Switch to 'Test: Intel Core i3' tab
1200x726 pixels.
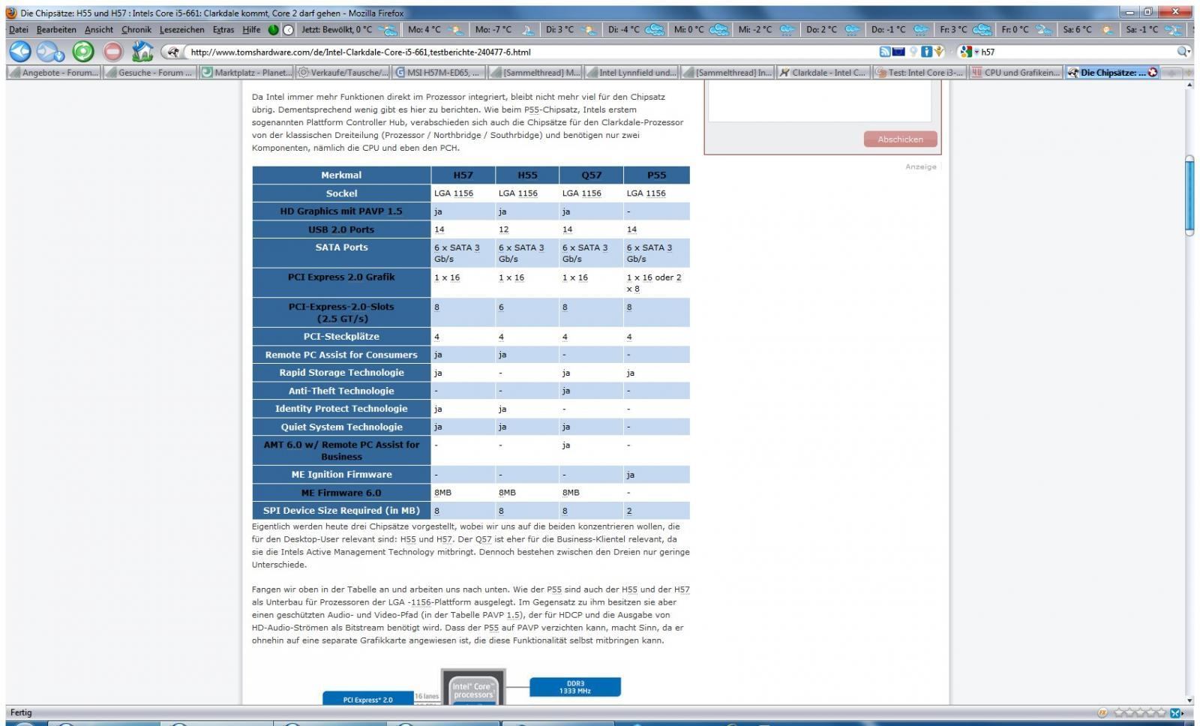pos(921,73)
